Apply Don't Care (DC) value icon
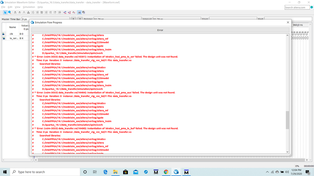 pos(42,13)
